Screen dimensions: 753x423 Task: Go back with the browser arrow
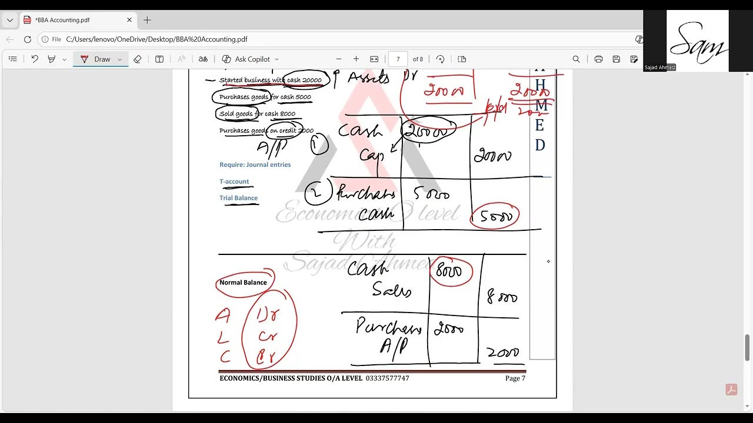(x=10, y=39)
